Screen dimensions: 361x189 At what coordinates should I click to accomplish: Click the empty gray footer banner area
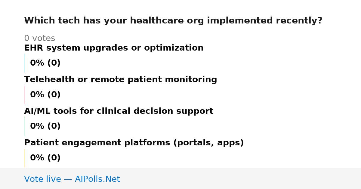tap(241, 178)
